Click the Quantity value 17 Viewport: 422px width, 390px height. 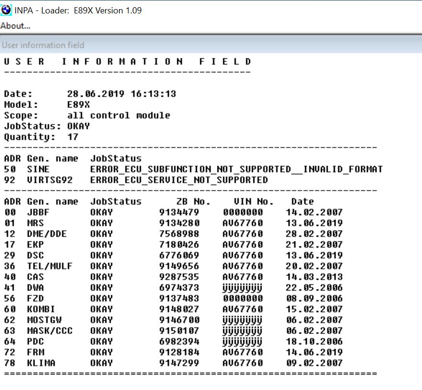tap(73, 137)
